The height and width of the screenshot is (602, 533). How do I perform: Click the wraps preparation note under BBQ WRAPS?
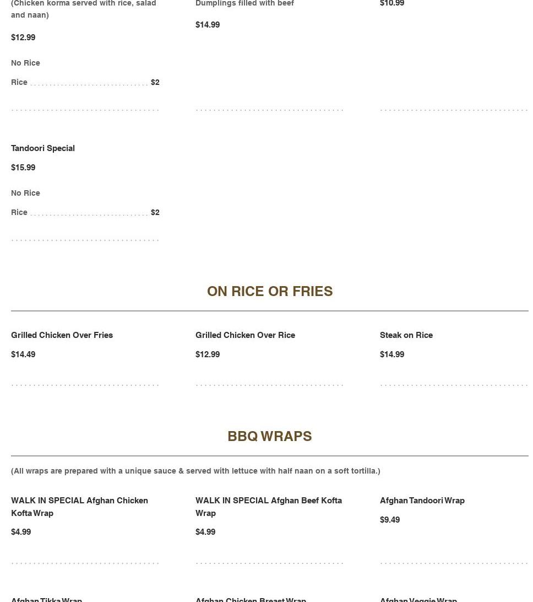(195, 471)
